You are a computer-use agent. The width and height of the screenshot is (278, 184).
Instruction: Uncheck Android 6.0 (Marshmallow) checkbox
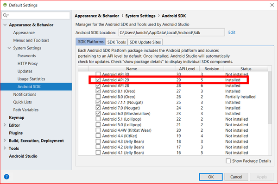(x=98, y=113)
